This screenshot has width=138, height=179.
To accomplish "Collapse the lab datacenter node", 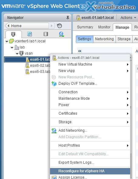I will (x=12, y=48).
